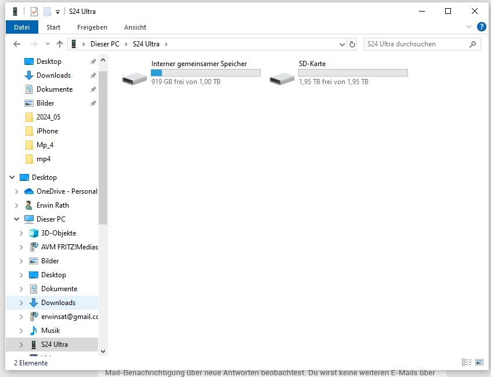Select erwinsat@gmail.com network location
Viewport: 491px width, 377px height.
pyautogui.click(x=70, y=317)
